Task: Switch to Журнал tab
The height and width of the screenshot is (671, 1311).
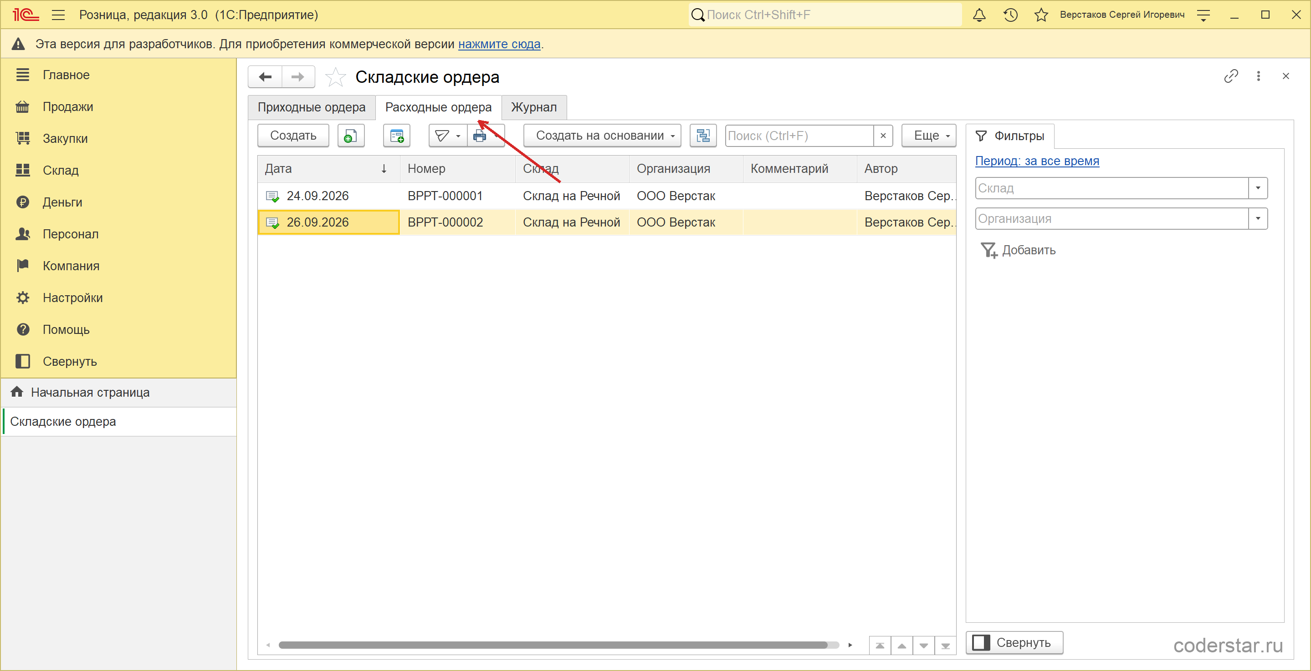Action: click(x=534, y=107)
